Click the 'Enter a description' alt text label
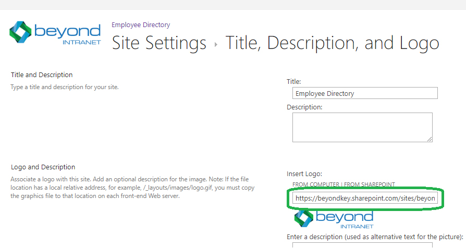Viewport: 466px width, 248px height. 374,236
